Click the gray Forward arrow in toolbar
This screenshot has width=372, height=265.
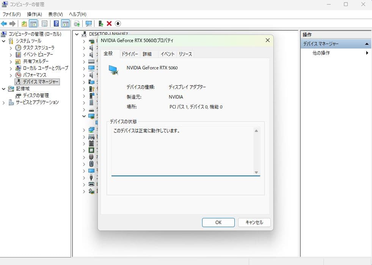click(13, 24)
